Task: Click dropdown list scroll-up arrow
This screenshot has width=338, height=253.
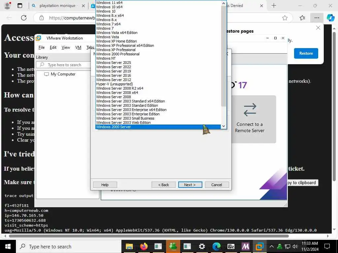Action: 223,3
